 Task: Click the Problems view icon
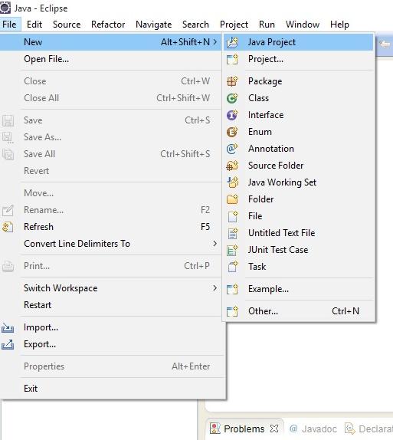(x=215, y=429)
